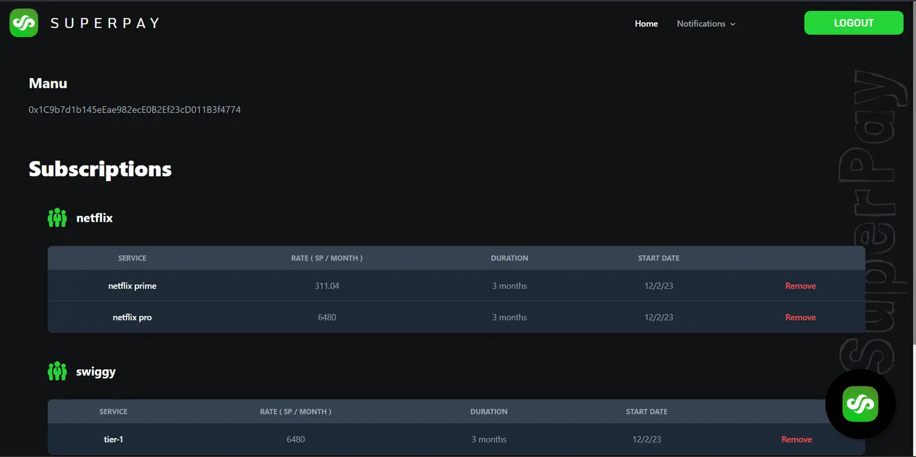Click netflix pro start date 12/2/23

pyautogui.click(x=659, y=317)
